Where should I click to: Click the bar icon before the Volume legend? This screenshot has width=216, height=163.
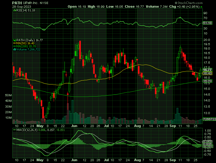click(x=15, y=50)
